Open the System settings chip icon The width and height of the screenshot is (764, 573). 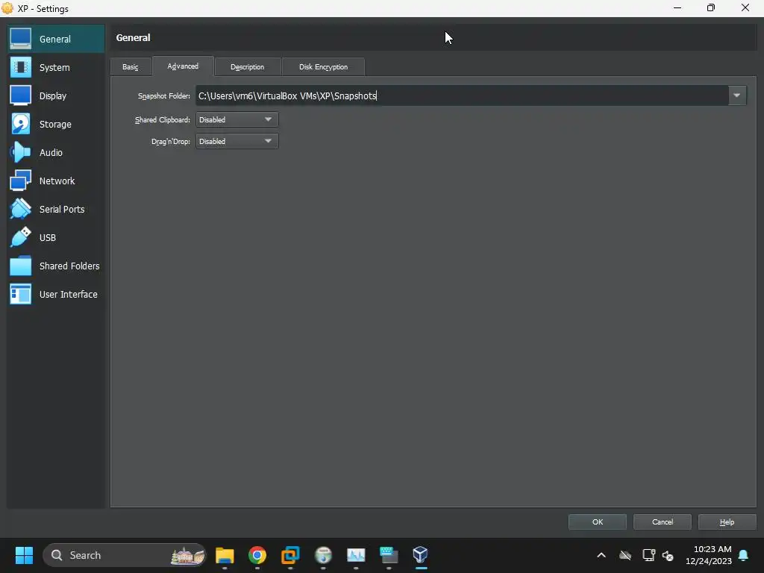20,67
